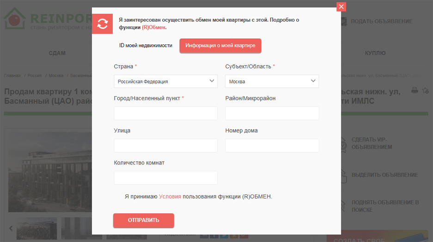433x242 pixels.
Task: Open the КУПЛЮ menu item
Action: pyautogui.click(x=375, y=53)
